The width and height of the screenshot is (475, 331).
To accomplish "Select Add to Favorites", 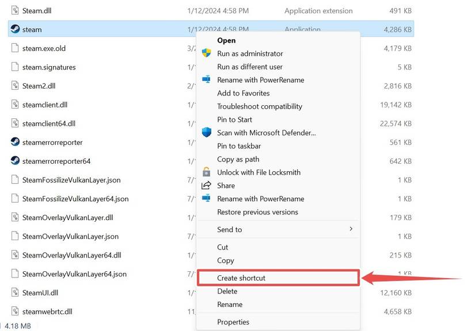I will tap(243, 93).
